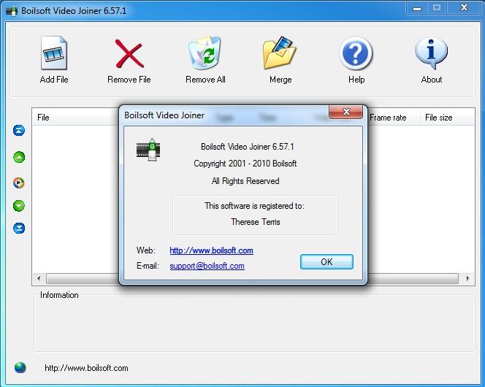Viewport: 485px width, 387px height.
Task: Move file up with green up arrow
Action: tap(19, 157)
